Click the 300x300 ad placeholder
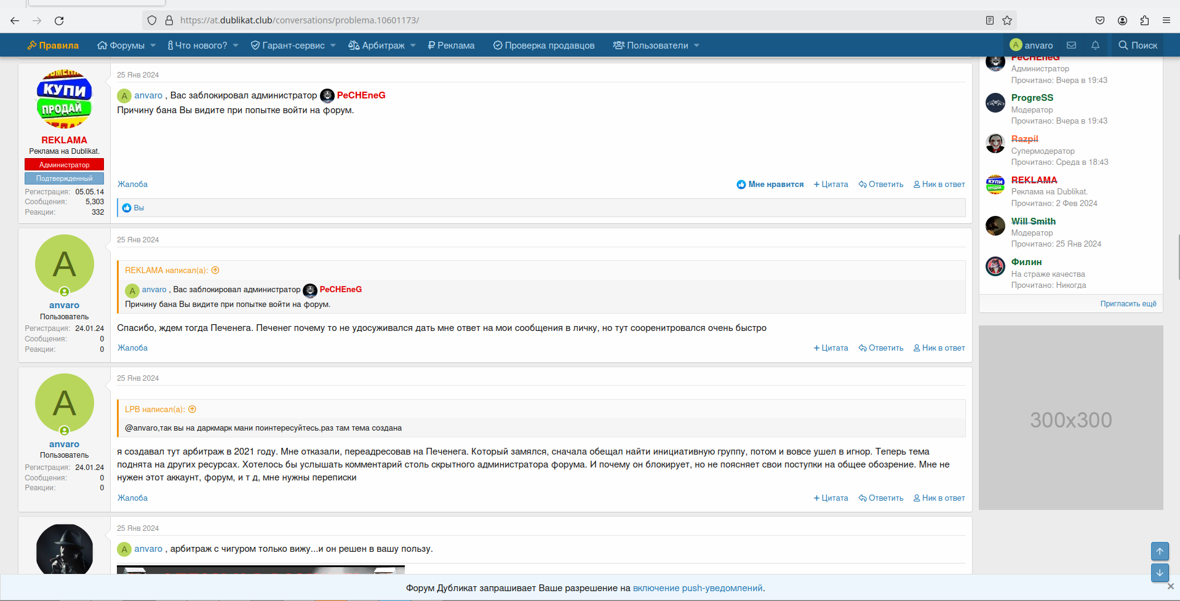The height and width of the screenshot is (601, 1180). click(1071, 418)
